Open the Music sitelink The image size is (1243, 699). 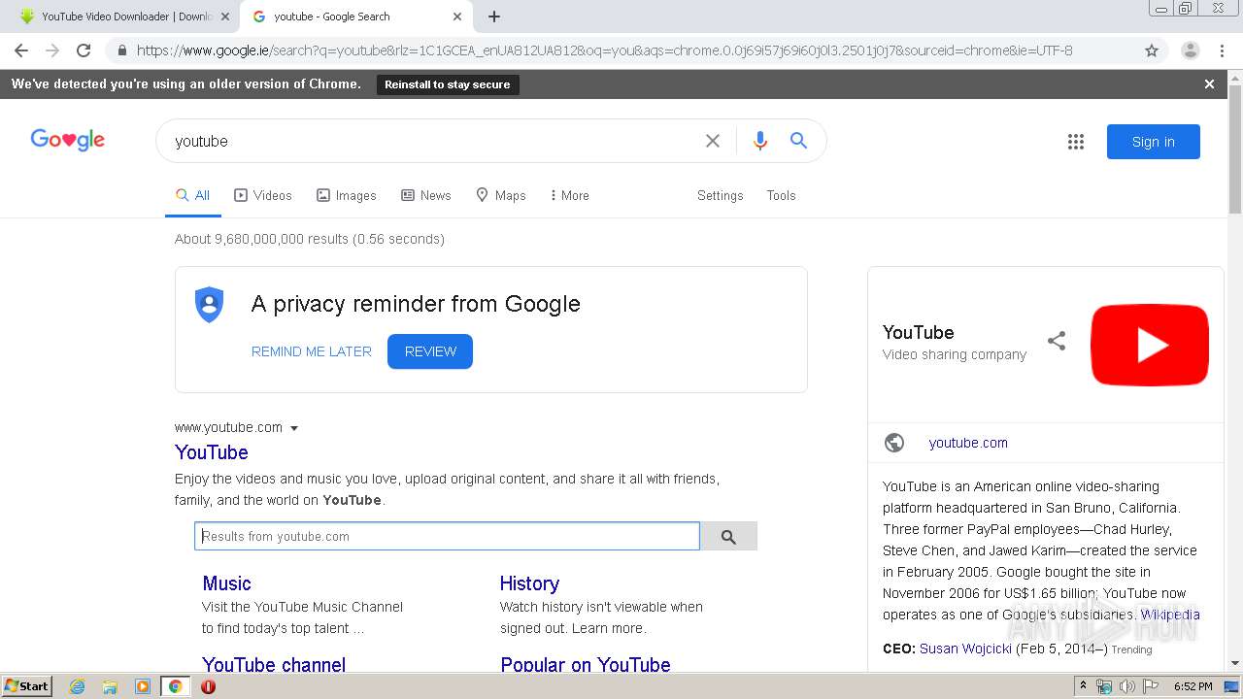[226, 583]
